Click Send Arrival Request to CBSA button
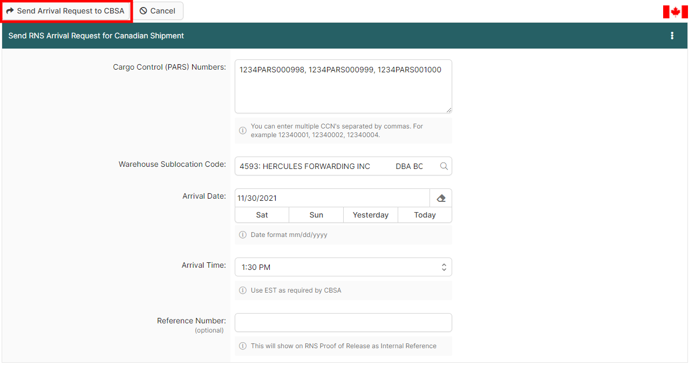The height and width of the screenshot is (366, 695). [65, 11]
